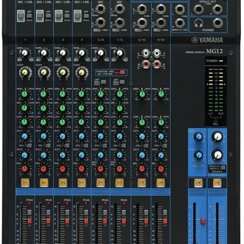Click the PHONES headphone jack
The height and width of the screenshot is (244, 244).
pyautogui.click(x=217, y=23)
